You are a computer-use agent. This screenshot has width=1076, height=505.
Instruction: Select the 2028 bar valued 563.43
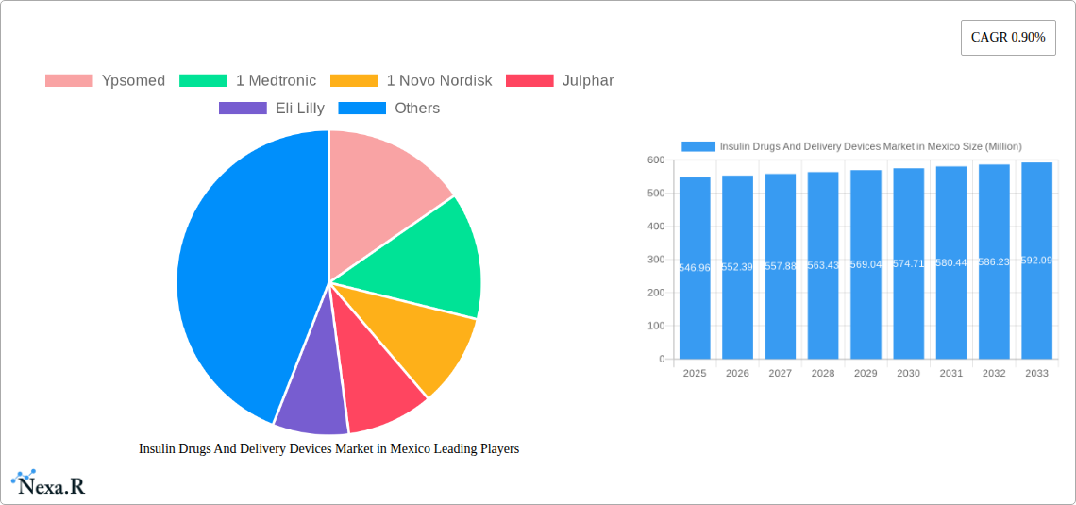point(823,265)
